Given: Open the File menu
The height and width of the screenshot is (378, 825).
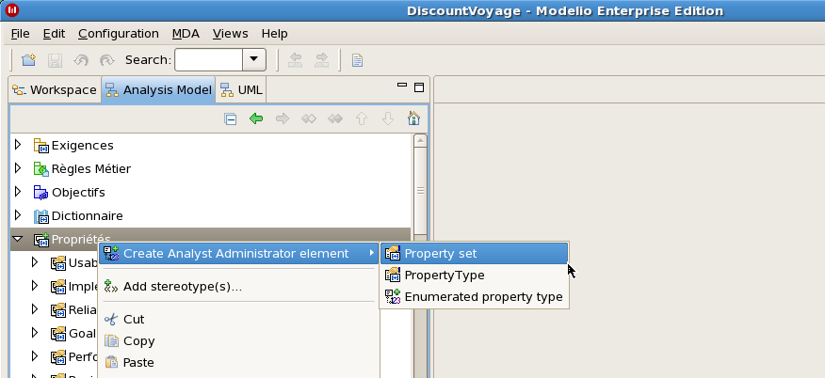Looking at the screenshot, I should click(21, 34).
